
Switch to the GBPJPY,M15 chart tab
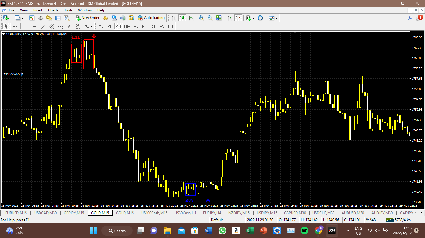point(74,213)
